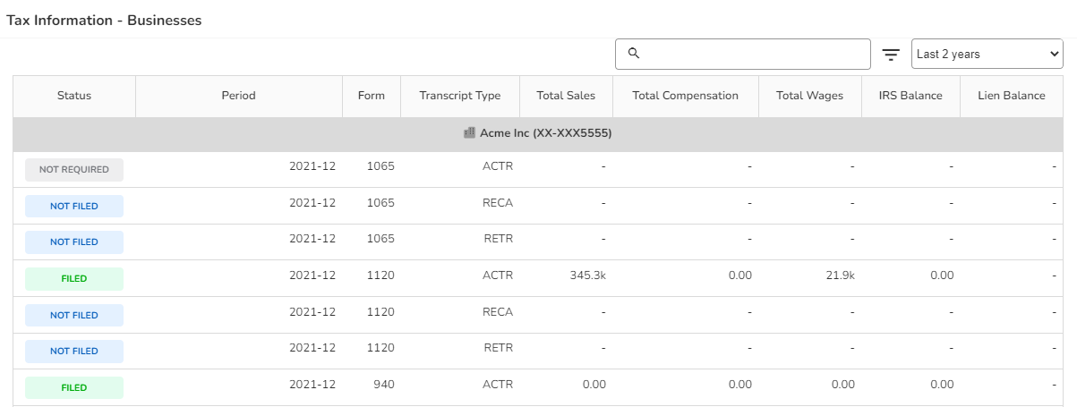
Task: Click the magnifying glass search icon
Action: 634,54
